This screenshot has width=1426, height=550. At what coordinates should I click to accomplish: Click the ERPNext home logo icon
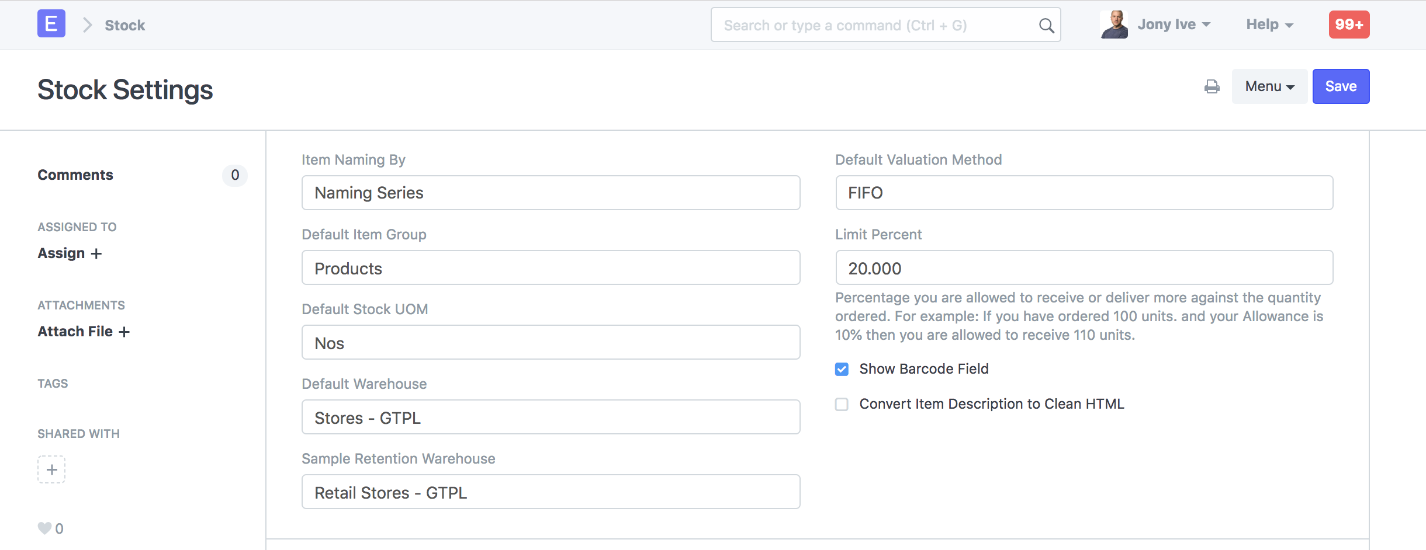51,24
